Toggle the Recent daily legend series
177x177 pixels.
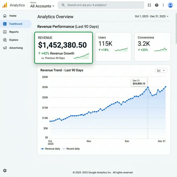(x=71, y=149)
